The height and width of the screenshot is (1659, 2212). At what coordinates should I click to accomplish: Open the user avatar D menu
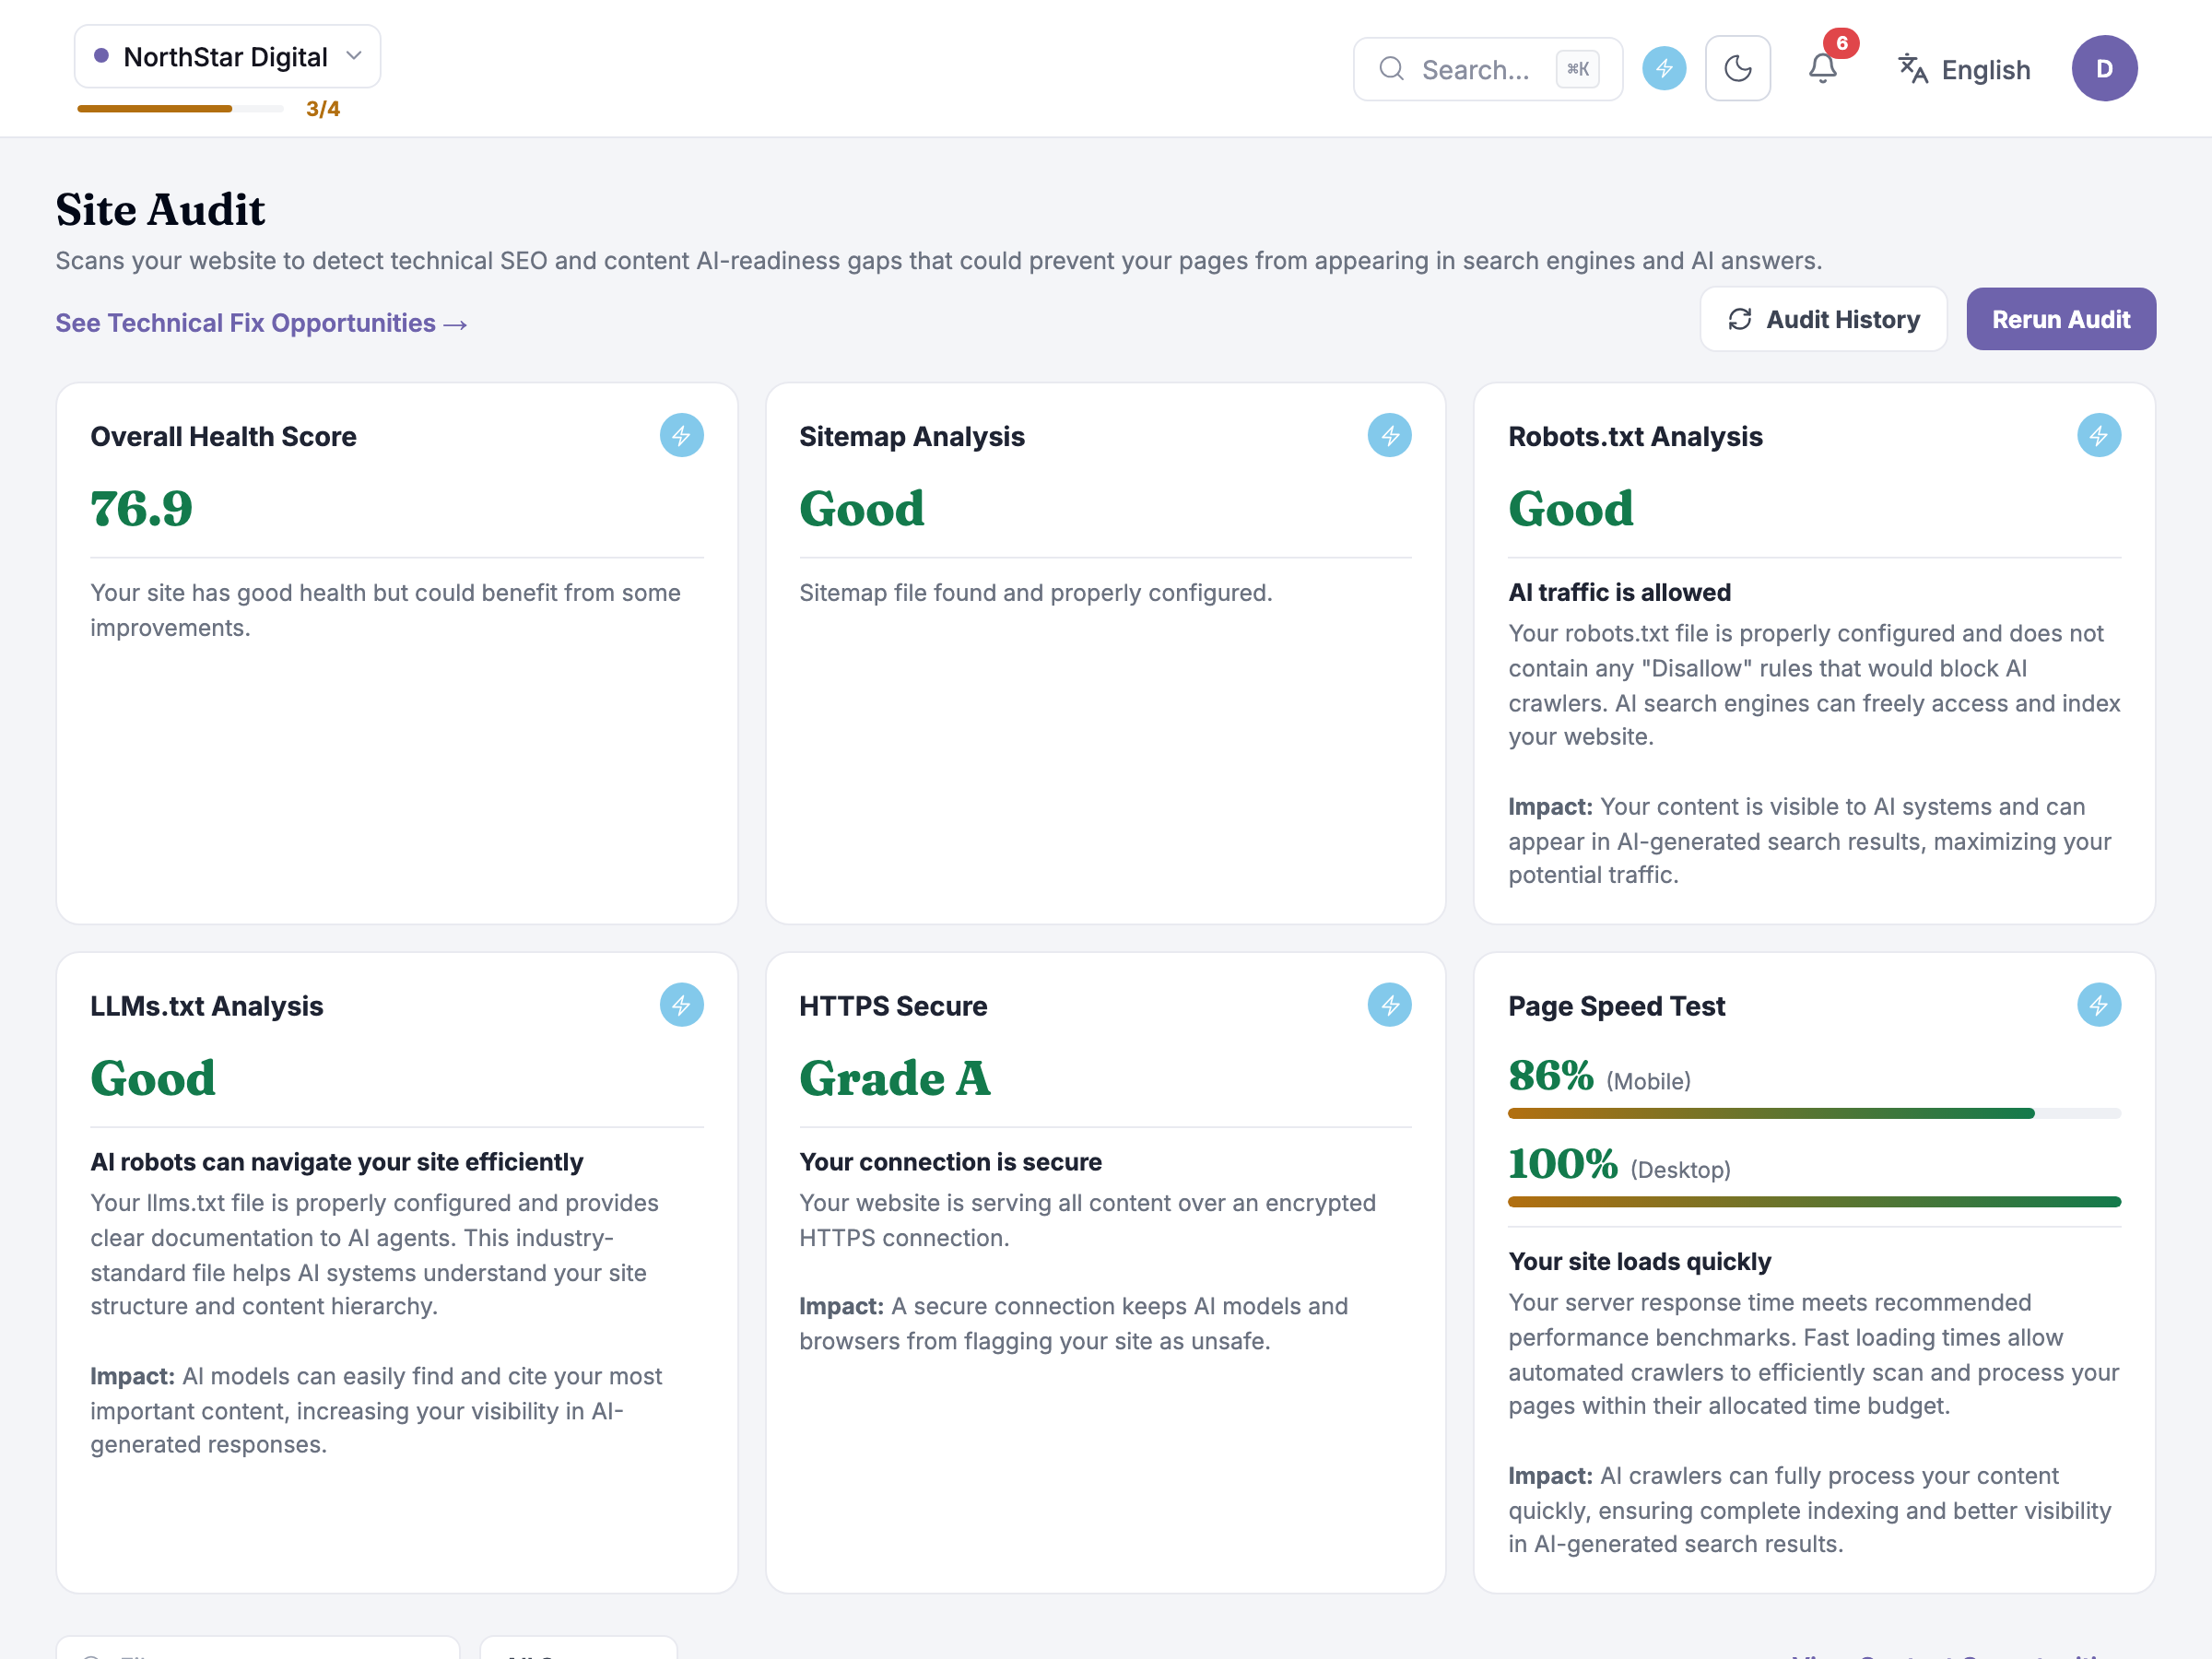(2104, 69)
